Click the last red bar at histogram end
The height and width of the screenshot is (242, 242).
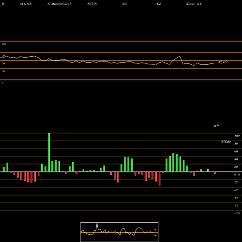215,173
